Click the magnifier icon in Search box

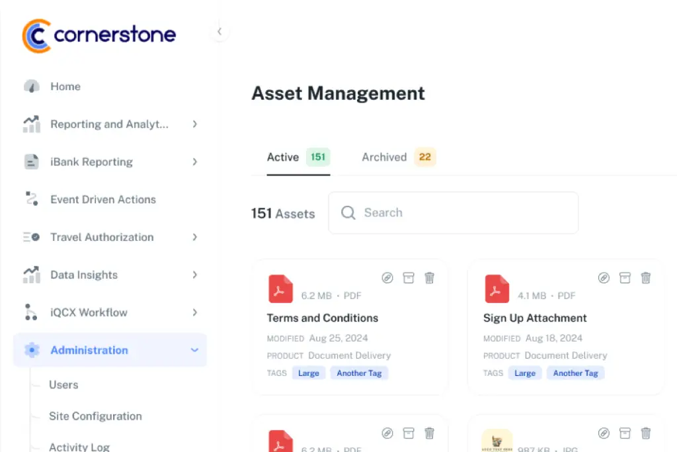(x=348, y=212)
